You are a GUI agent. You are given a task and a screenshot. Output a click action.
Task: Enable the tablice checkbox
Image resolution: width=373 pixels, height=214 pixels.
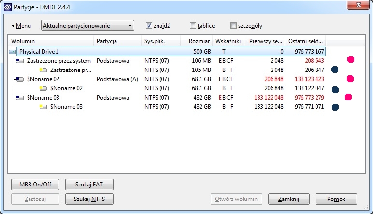point(193,26)
